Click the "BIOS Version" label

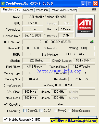[x=12, y=42]
